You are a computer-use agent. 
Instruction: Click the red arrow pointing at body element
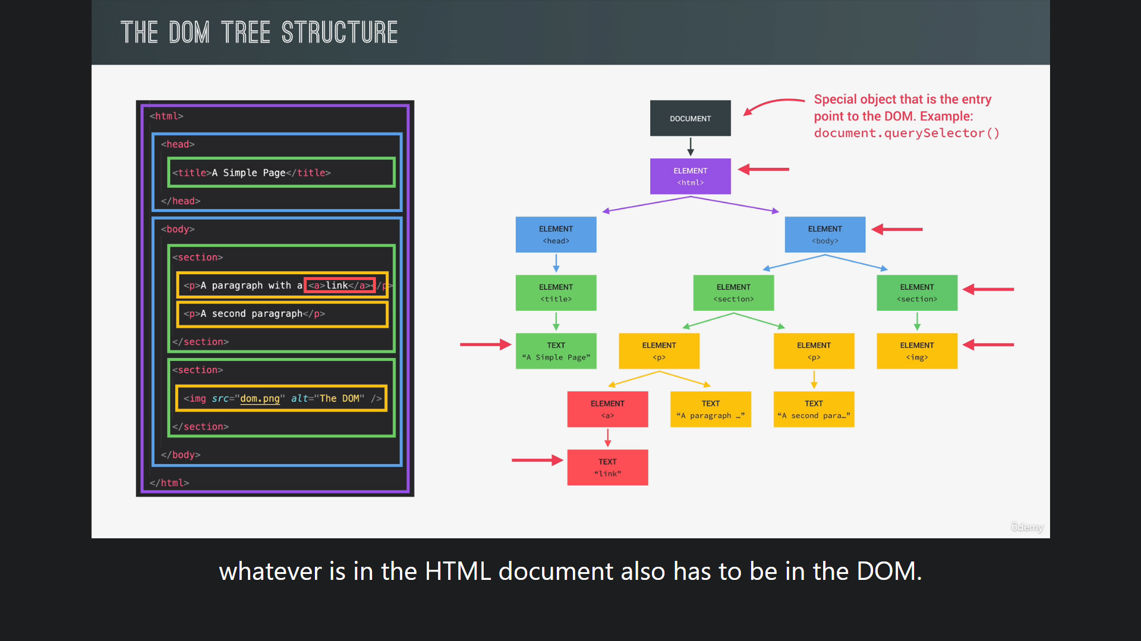point(897,229)
